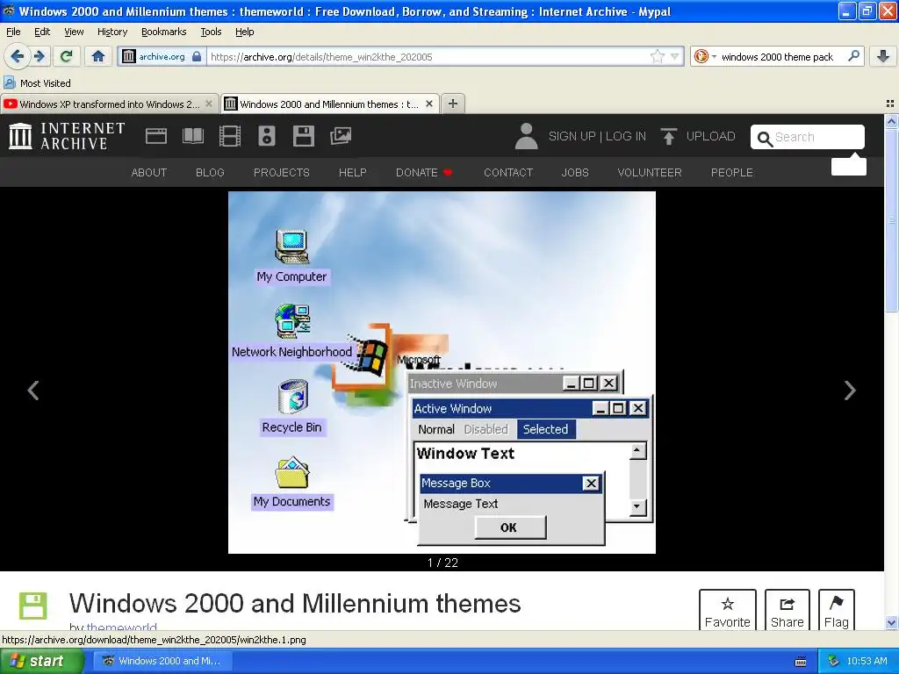
Task: Open the search engine selector dropdown
Action: tap(705, 56)
